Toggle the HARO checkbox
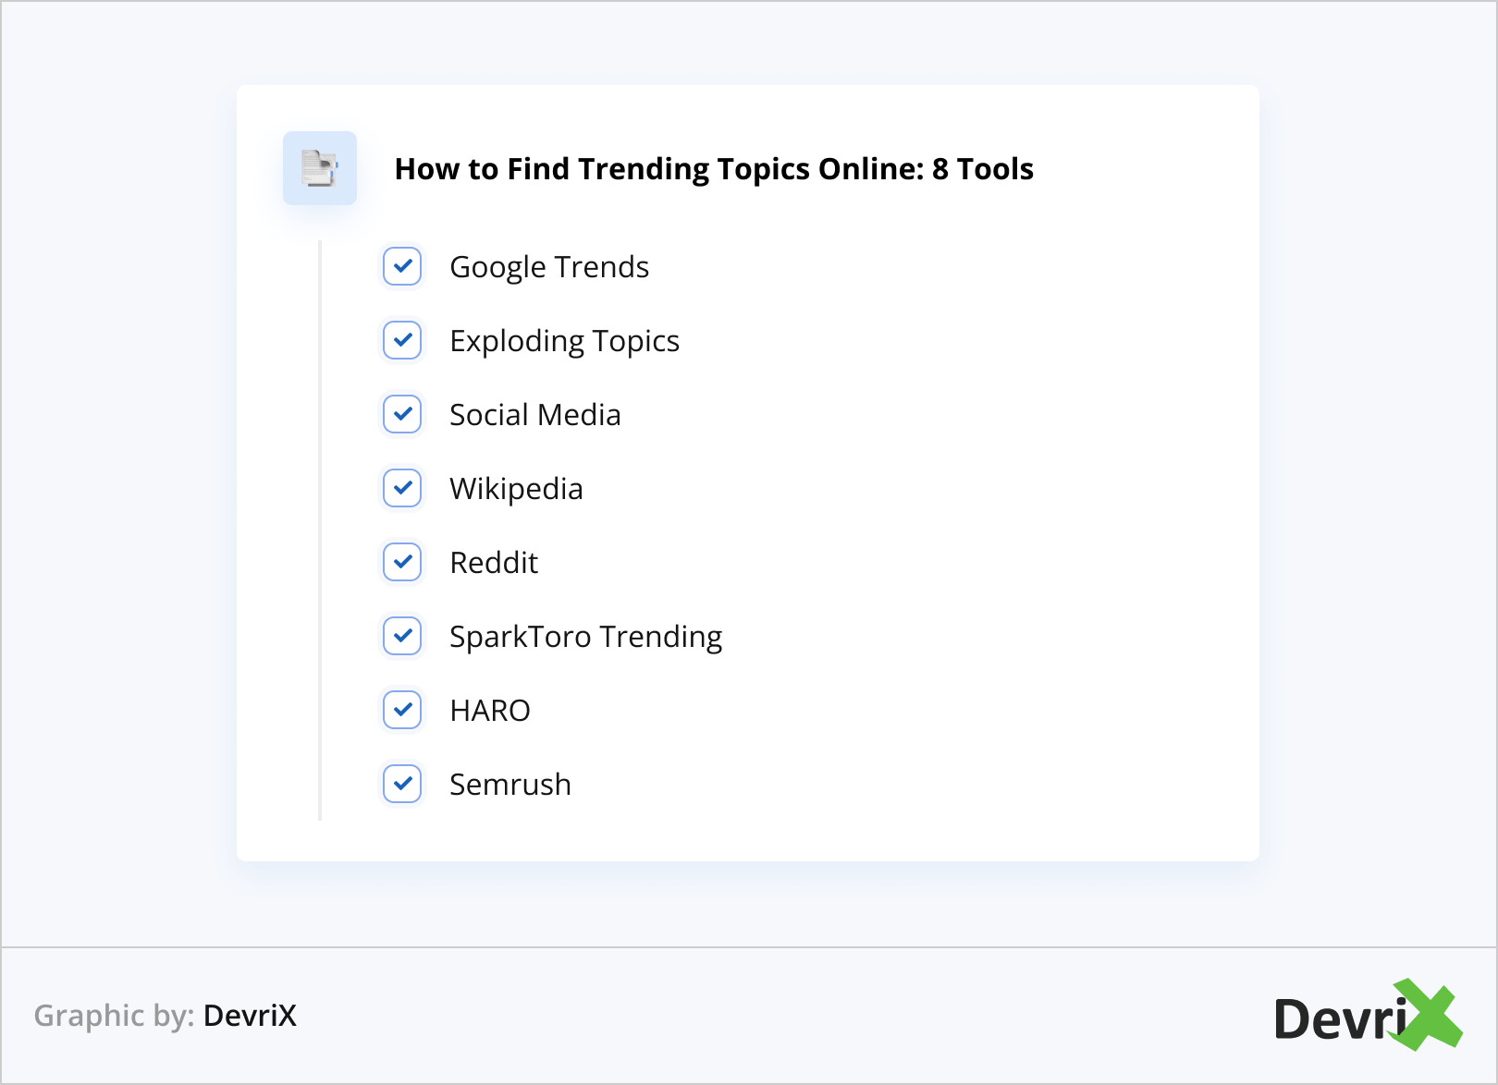Image resolution: width=1498 pixels, height=1085 pixels. [402, 710]
